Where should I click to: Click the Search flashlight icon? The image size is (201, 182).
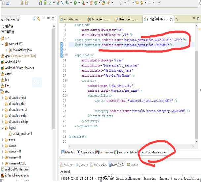coord(108,3)
